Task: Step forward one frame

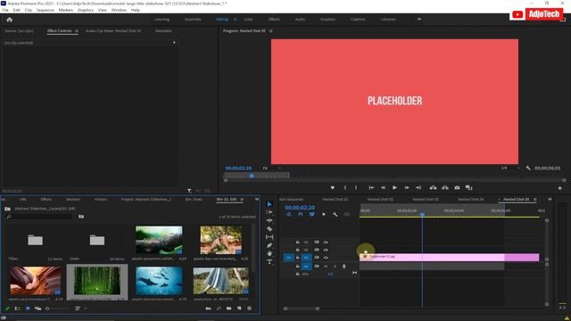Action: [x=407, y=188]
